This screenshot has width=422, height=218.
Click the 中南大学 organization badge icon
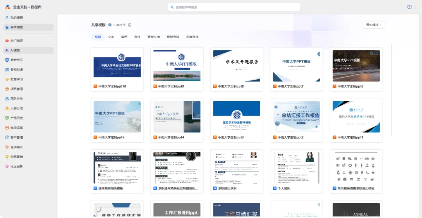pos(110,25)
